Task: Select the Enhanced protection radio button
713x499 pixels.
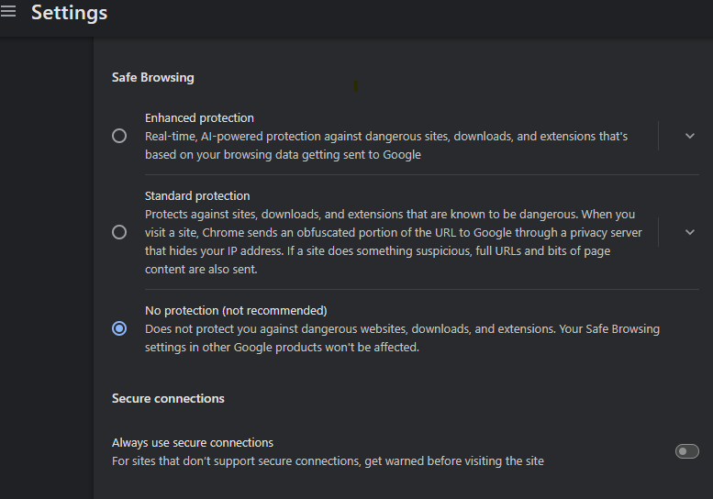Action: point(119,136)
